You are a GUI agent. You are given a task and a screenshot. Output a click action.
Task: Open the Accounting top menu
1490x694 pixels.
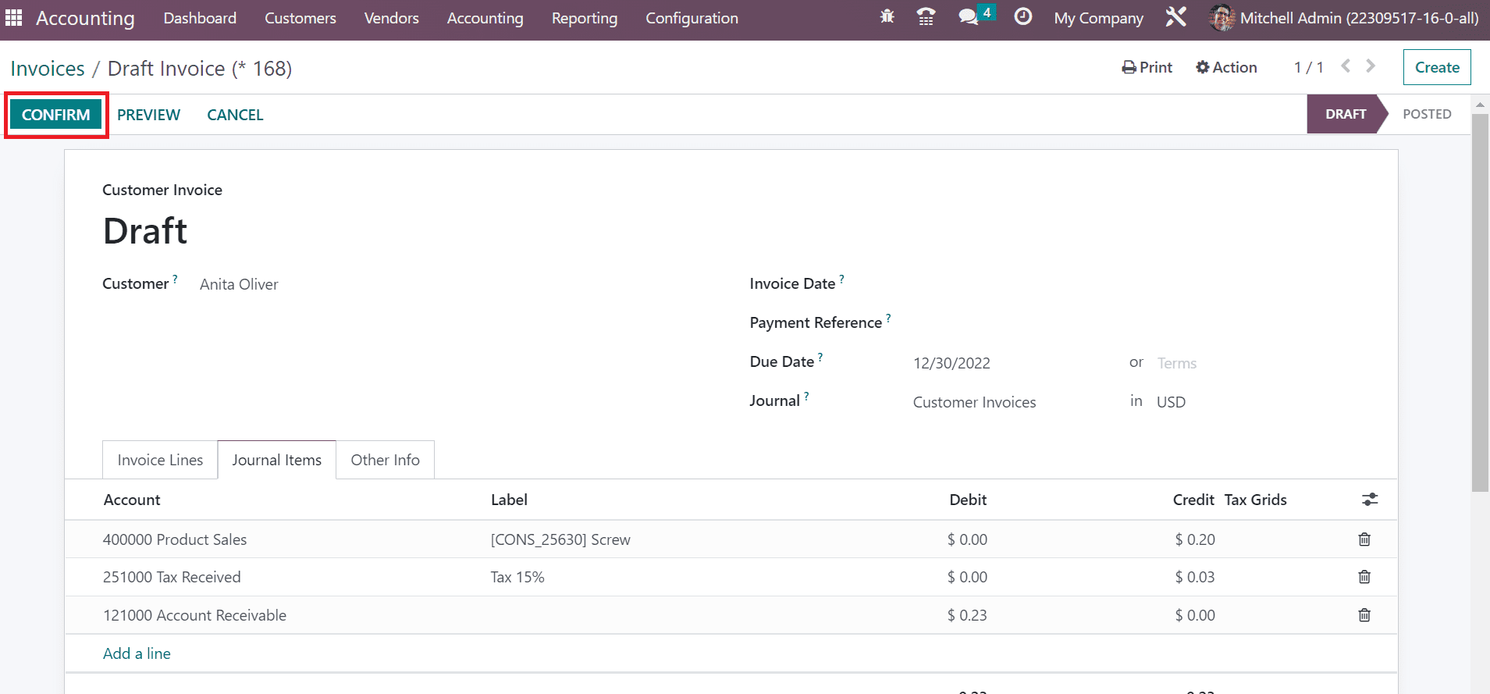tap(485, 18)
